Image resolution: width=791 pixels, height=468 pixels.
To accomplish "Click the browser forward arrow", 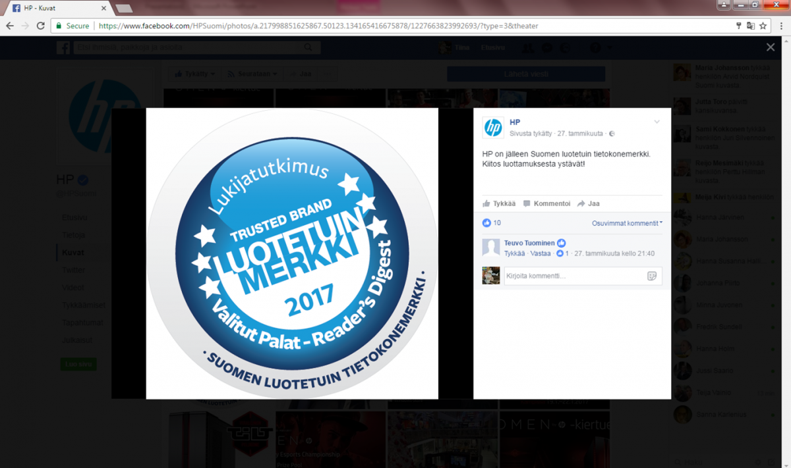I will point(25,26).
